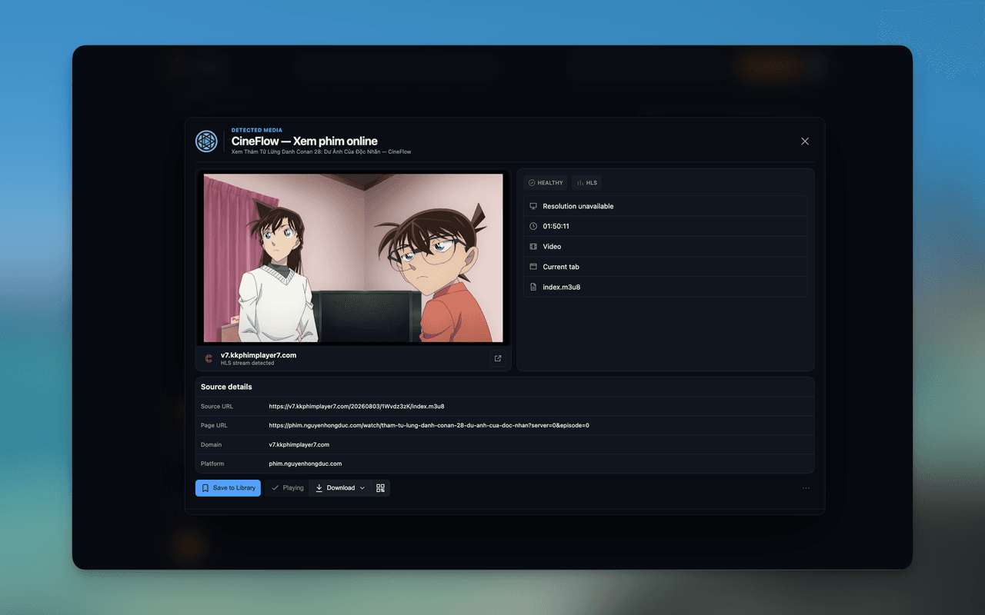Close the detected media dialog
The width and height of the screenshot is (985, 615).
click(805, 141)
